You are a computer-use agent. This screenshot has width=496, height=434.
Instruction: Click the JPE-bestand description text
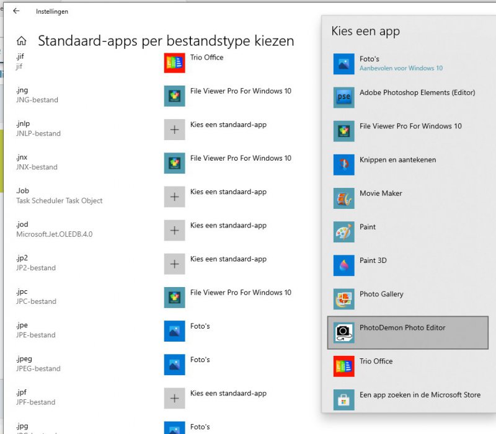36,335
